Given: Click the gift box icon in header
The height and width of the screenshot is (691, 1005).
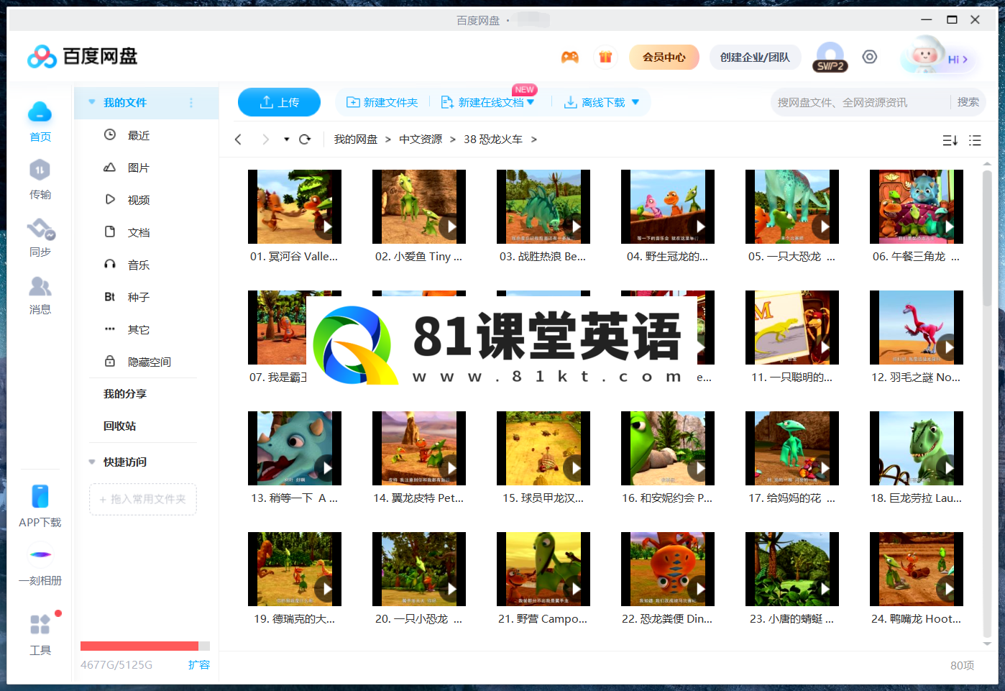Looking at the screenshot, I should pos(605,58).
